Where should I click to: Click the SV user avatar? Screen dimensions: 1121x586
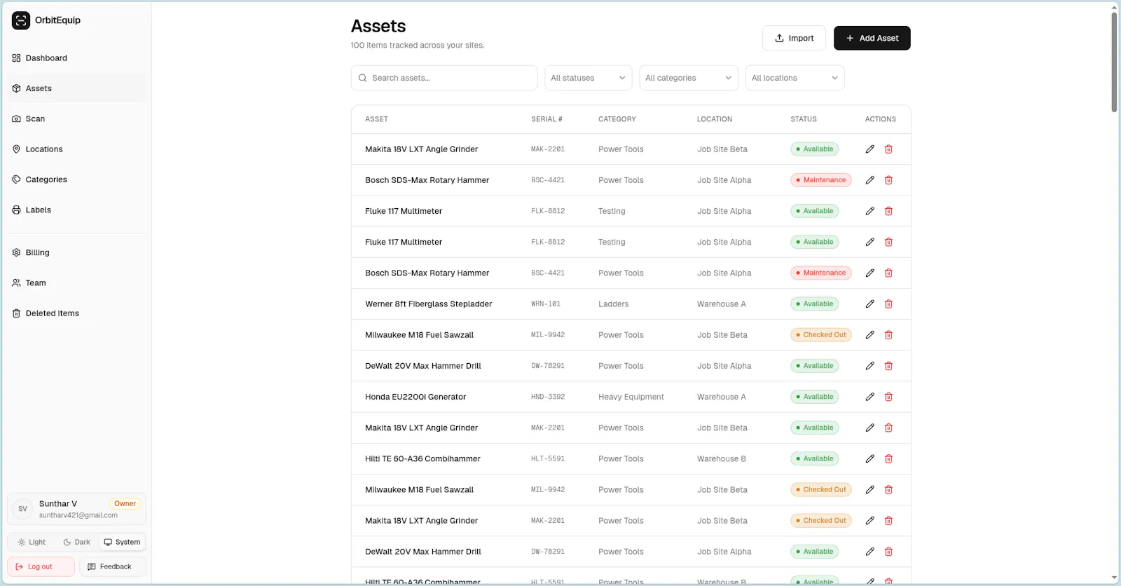point(23,509)
